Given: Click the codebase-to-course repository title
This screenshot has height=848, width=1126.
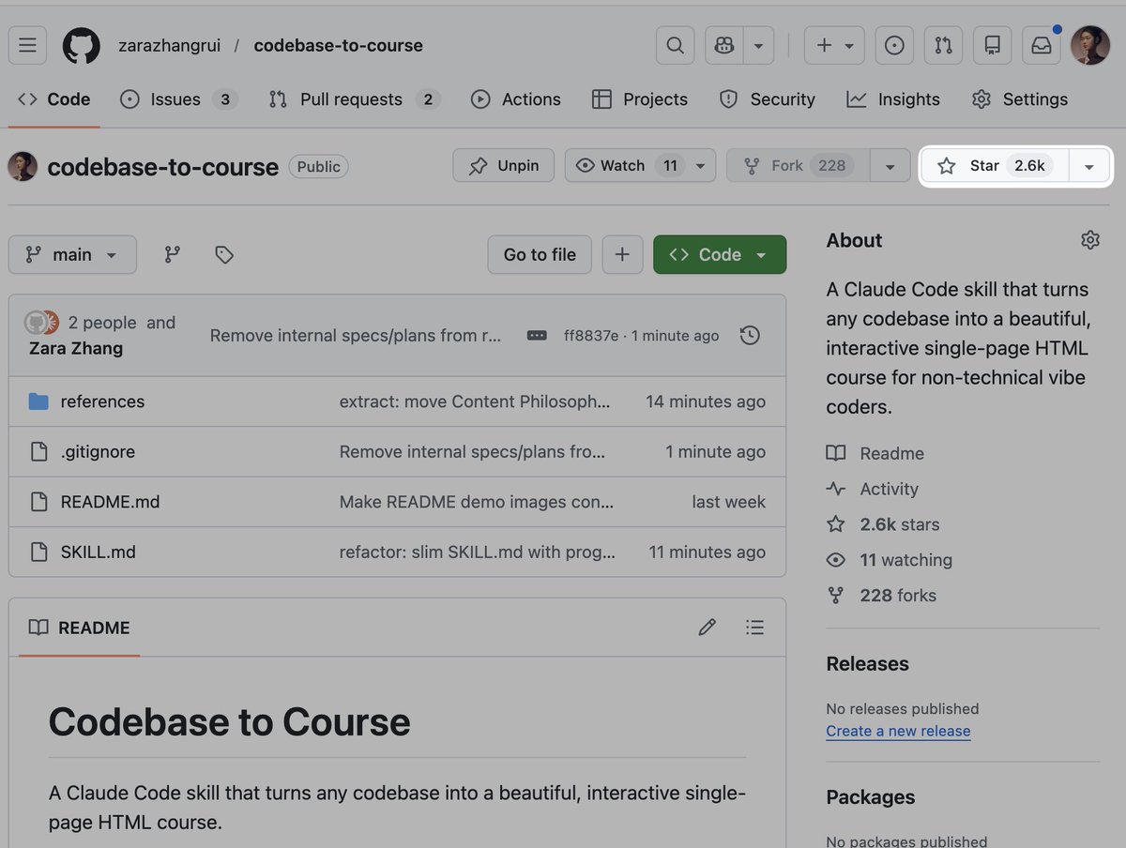Looking at the screenshot, I should click(162, 167).
